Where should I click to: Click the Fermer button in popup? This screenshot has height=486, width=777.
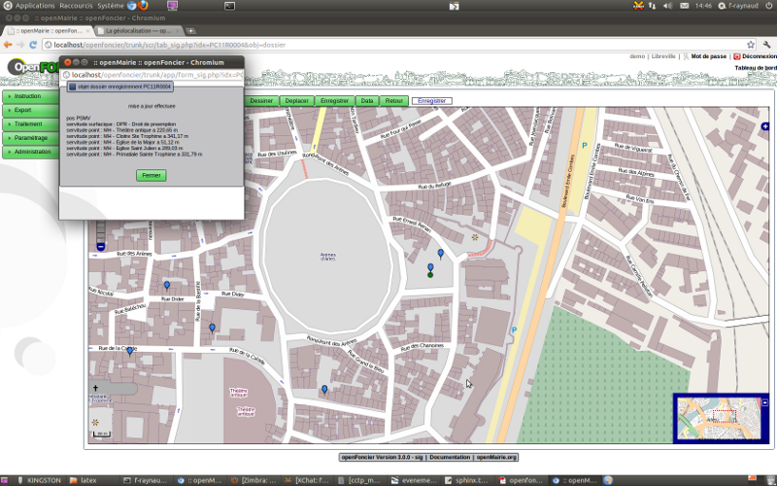pos(152,175)
